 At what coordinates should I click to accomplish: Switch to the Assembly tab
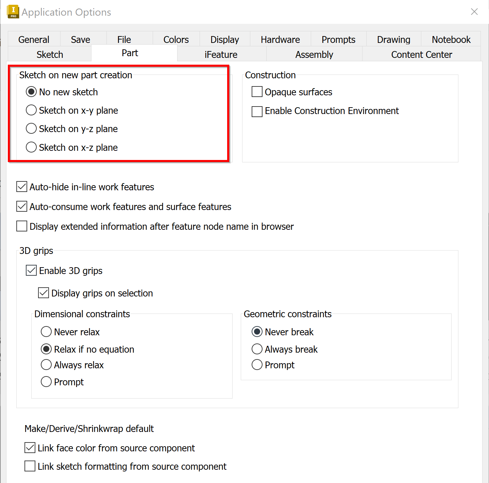(x=314, y=54)
